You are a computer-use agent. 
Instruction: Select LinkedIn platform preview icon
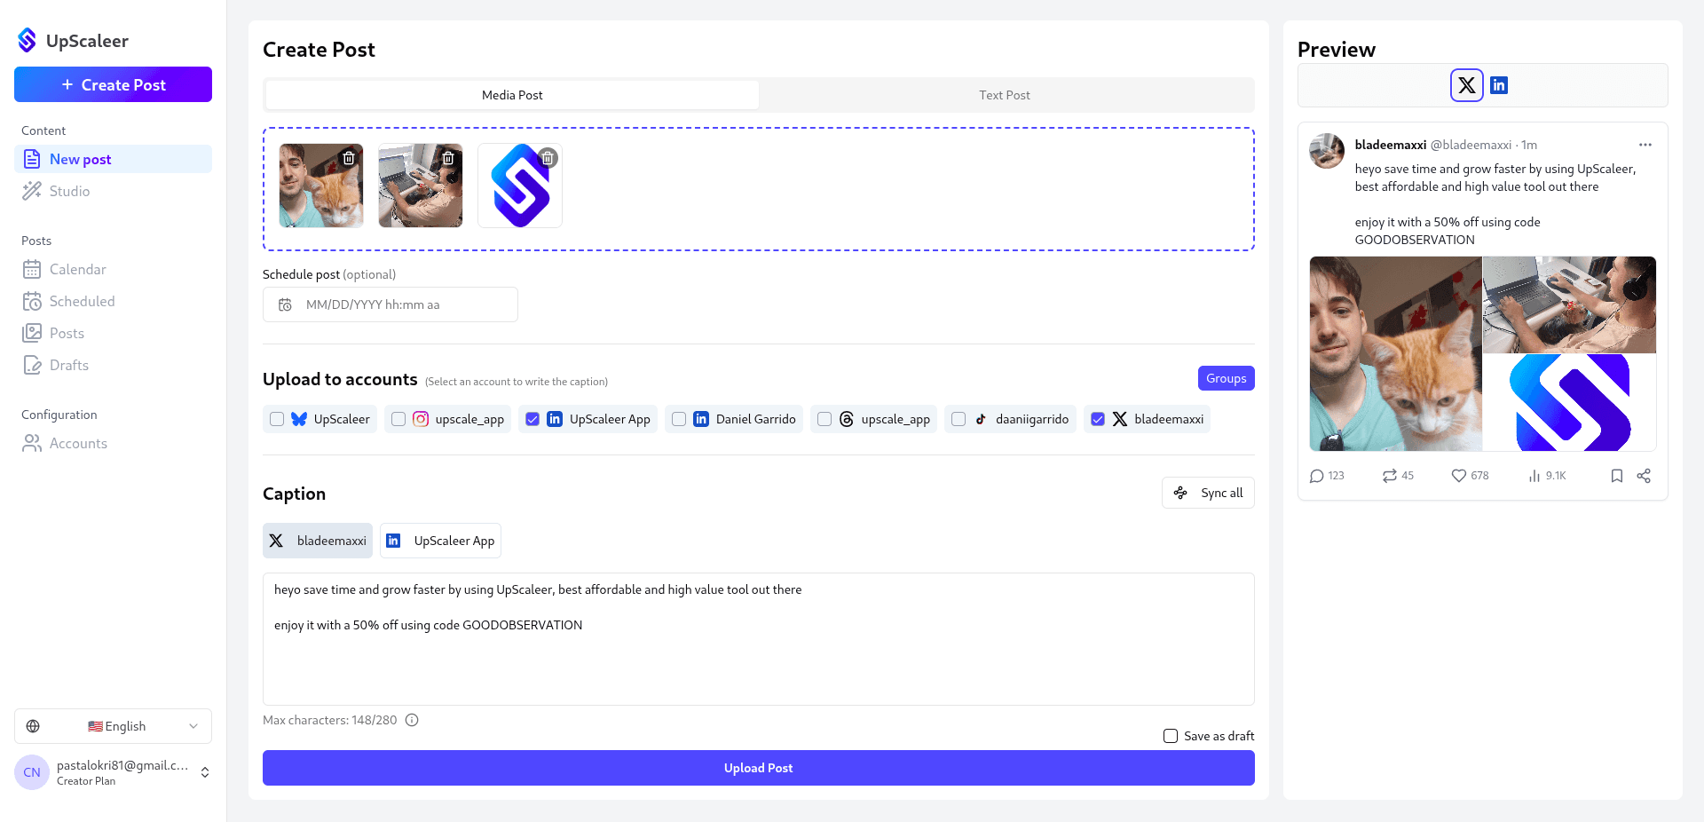click(1499, 85)
